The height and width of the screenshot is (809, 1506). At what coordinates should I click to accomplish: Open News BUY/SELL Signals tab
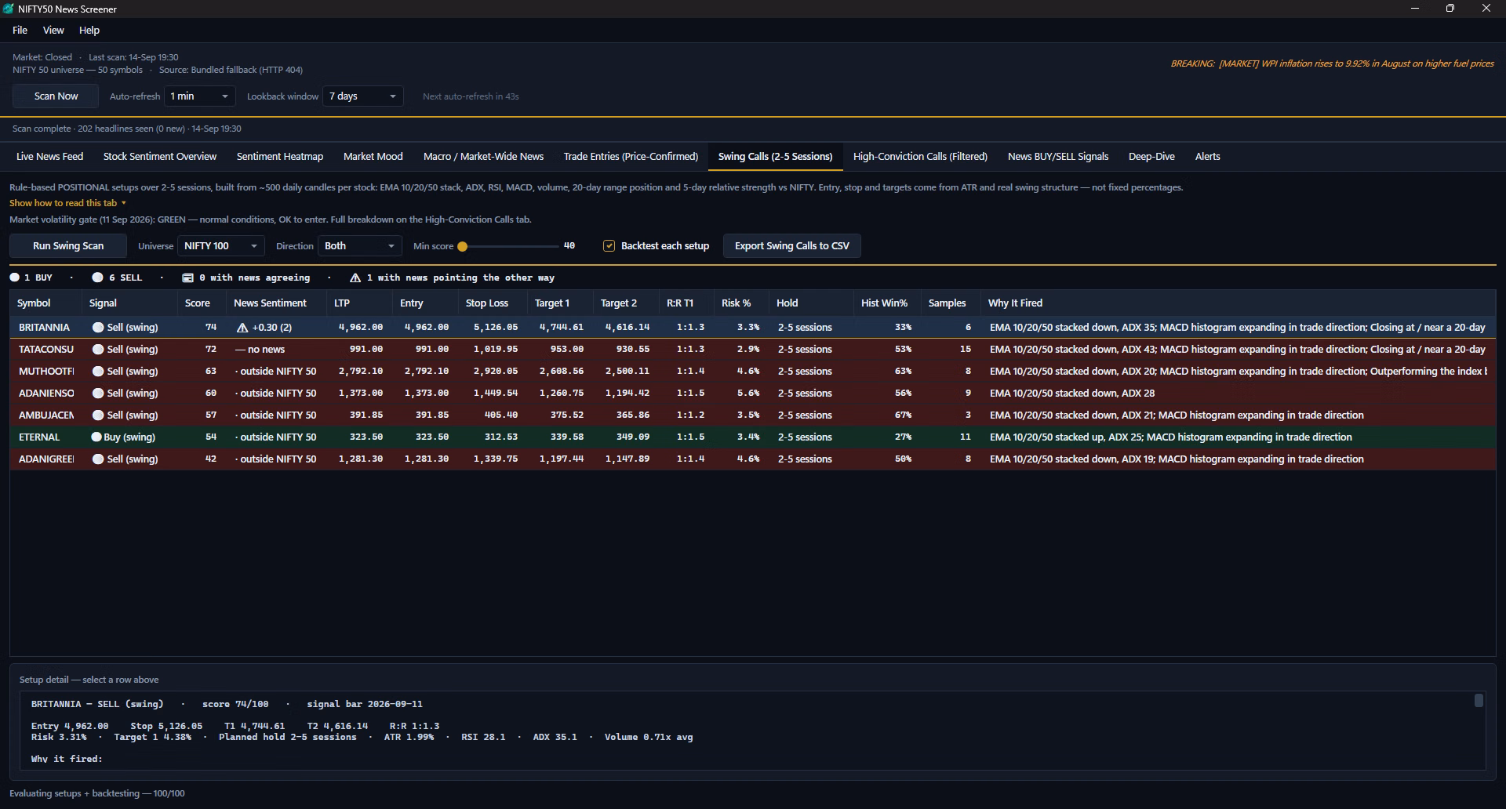1058,157
